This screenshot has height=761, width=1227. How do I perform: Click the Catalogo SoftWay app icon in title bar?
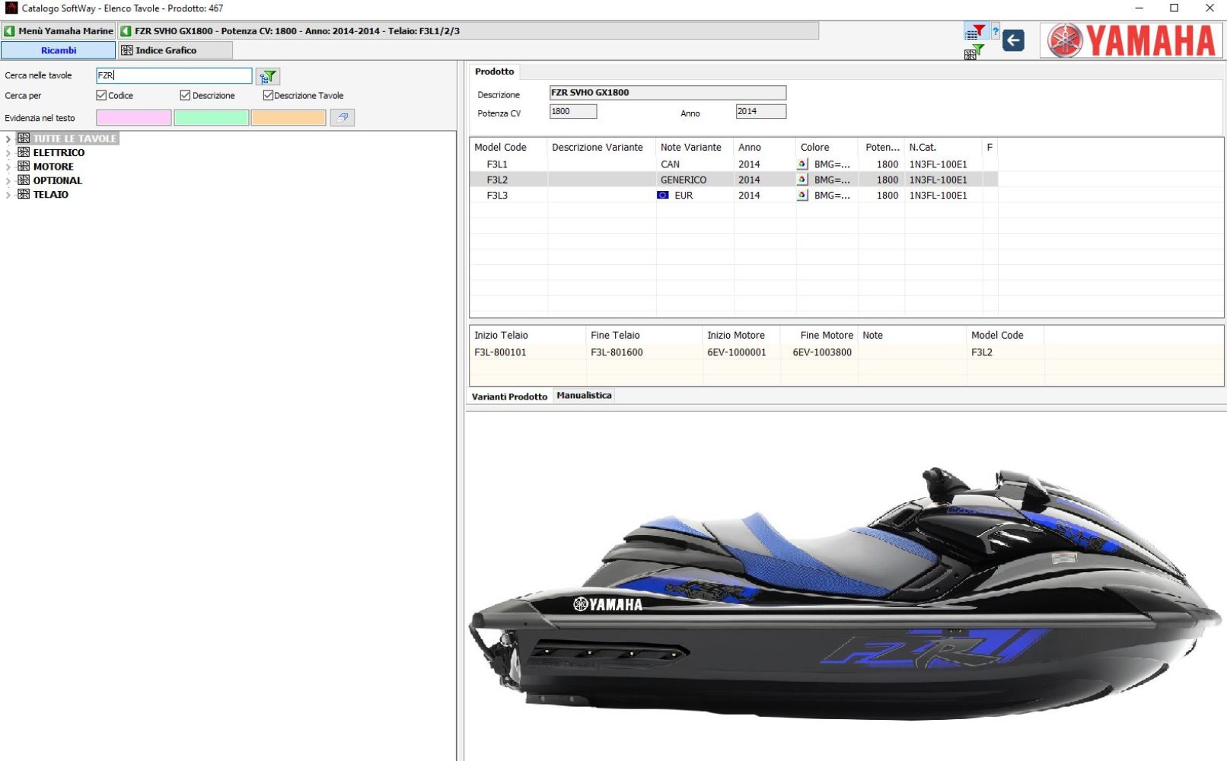point(11,8)
